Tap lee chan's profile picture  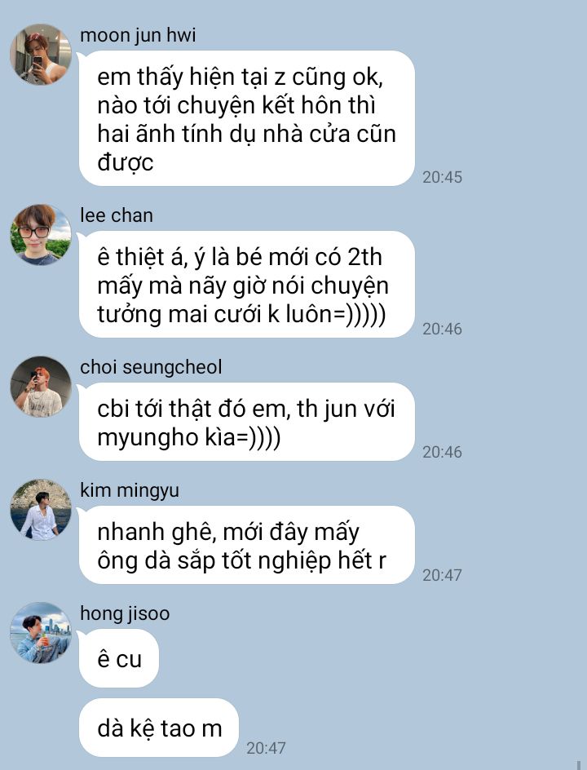(x=41, y=235)
